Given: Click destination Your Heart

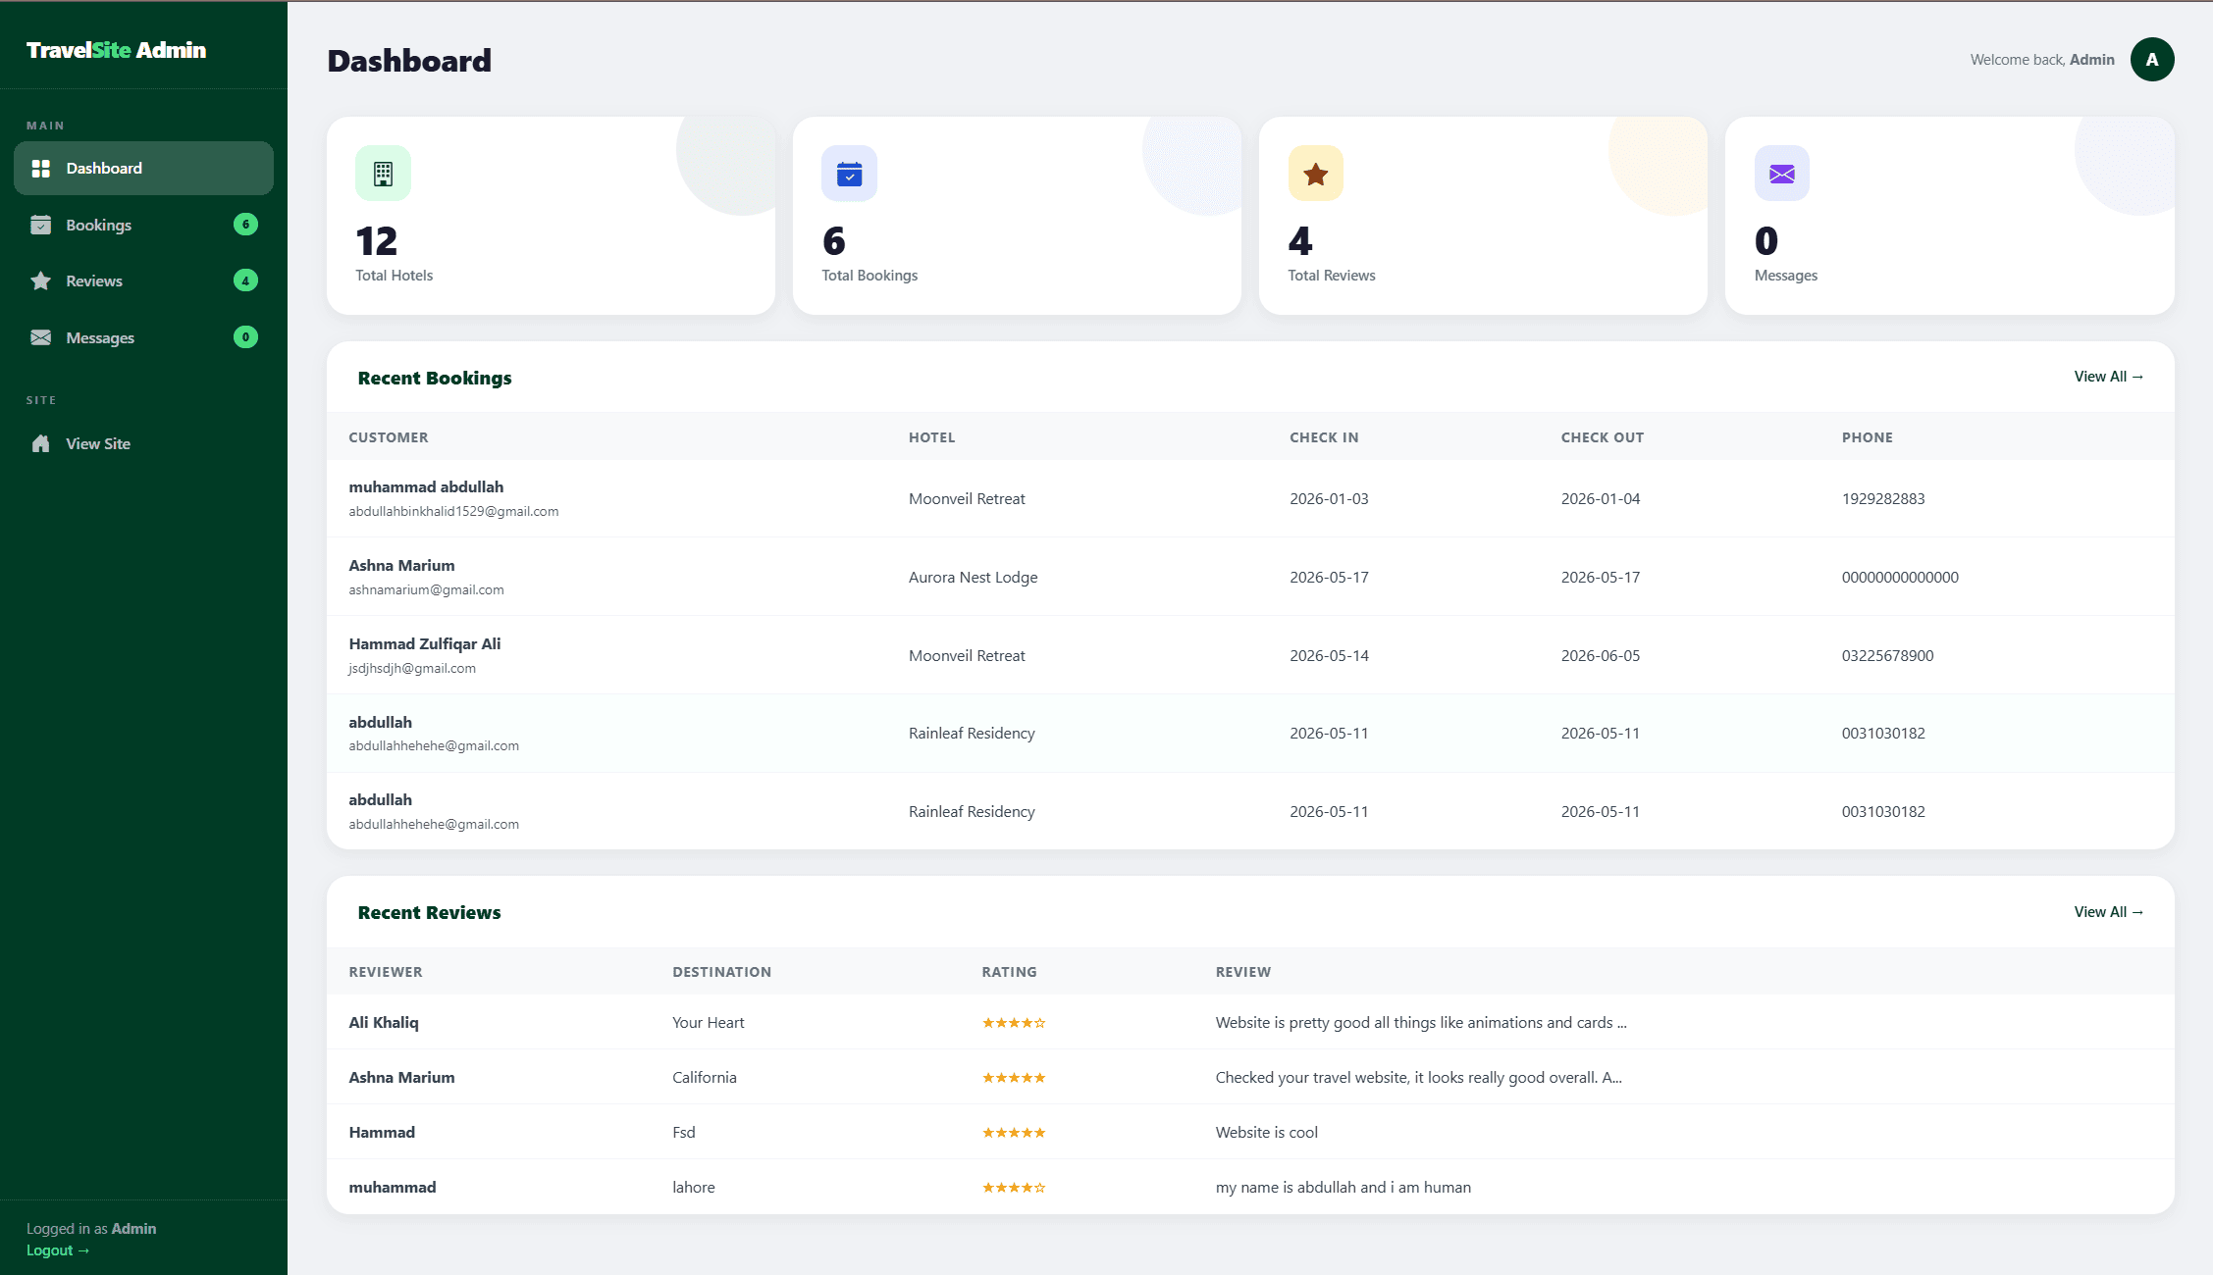Looking at the screenshot, I should [709, 1022].
